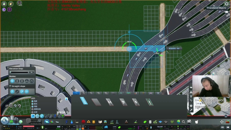Select the third alignment radio option
231x130 pixels.
click(x=32, y=107)
